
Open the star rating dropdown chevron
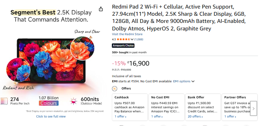coord(132,39)
